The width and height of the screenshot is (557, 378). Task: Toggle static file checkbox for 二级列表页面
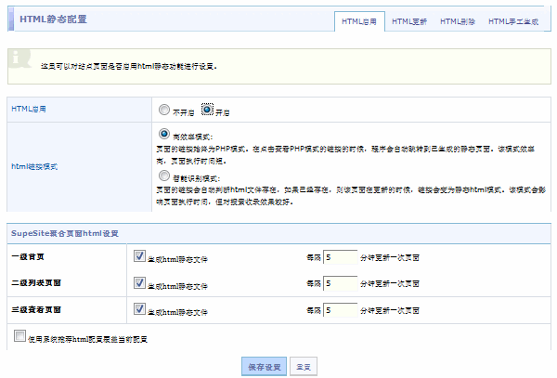click(x=139, y=282)
